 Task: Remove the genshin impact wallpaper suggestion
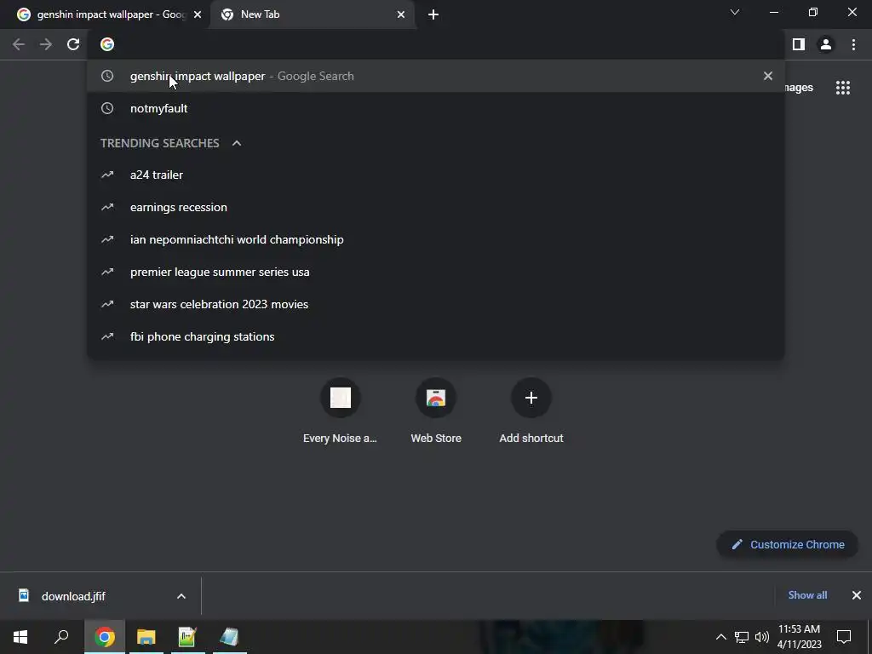pyautogui.click(x=768, y=76)
